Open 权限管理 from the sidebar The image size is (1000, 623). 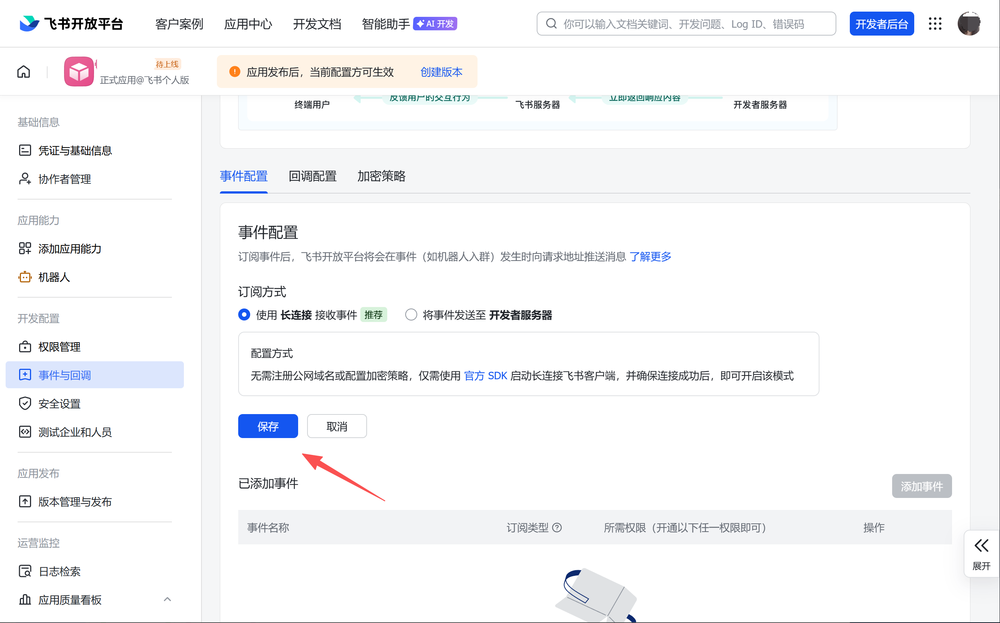coord(59,347)
